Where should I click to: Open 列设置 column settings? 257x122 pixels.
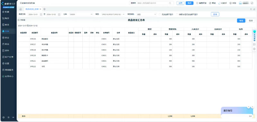pos(22,20)
